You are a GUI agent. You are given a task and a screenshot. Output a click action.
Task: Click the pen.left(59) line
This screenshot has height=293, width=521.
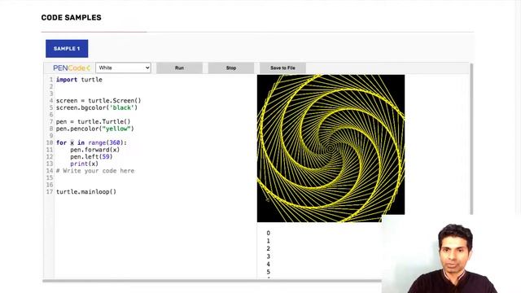(x=91, y=156)
